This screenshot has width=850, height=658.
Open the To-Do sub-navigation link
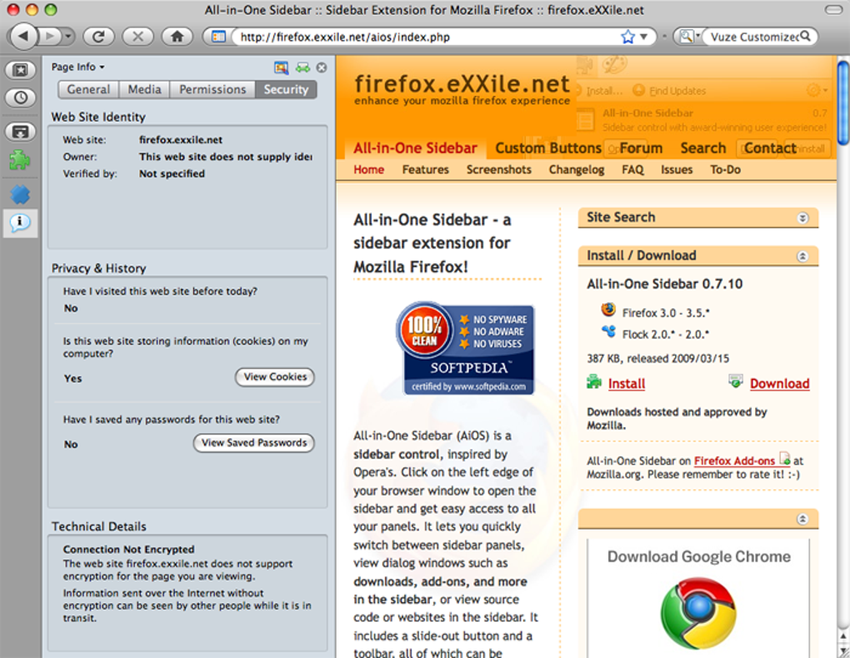click(725, 170)
